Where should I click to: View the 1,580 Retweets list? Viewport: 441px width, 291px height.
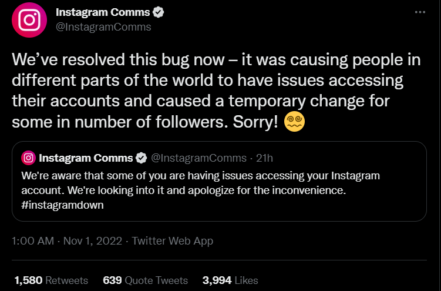(x=51, y=280)
